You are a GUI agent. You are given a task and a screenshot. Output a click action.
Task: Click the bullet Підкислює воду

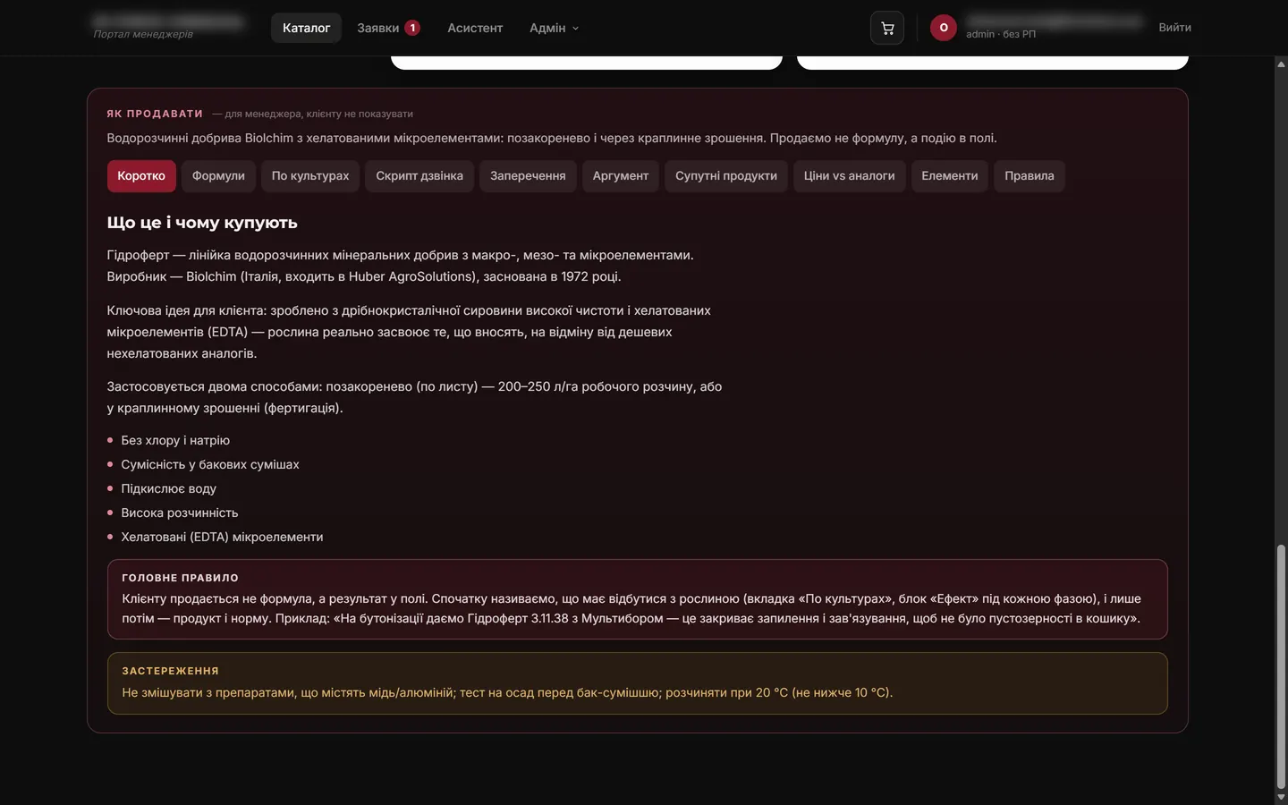coord(168,488)
